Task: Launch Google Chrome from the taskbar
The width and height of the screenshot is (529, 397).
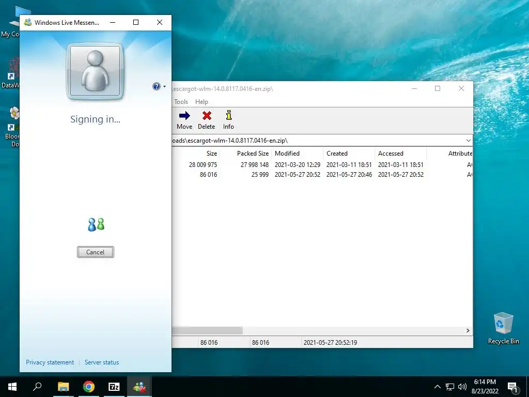Action: click(89, 387)
